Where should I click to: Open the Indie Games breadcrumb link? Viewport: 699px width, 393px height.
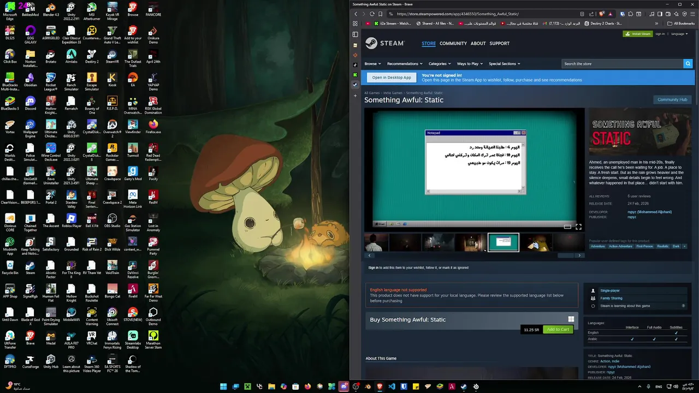393,93
